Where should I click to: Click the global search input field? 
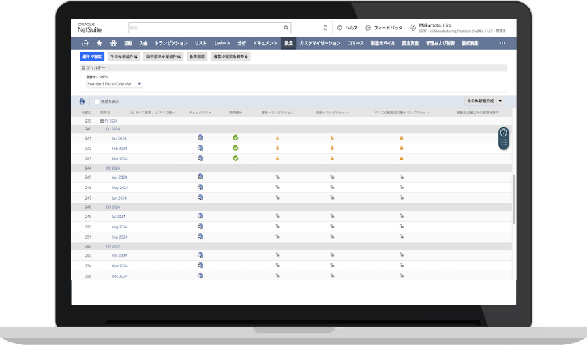(x=206, y=27)
